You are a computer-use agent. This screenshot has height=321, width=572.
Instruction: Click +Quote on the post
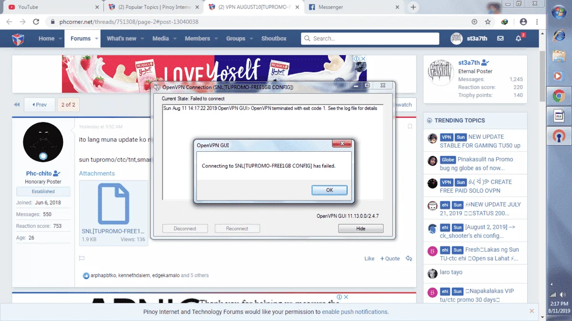click(x=390, y=258)
